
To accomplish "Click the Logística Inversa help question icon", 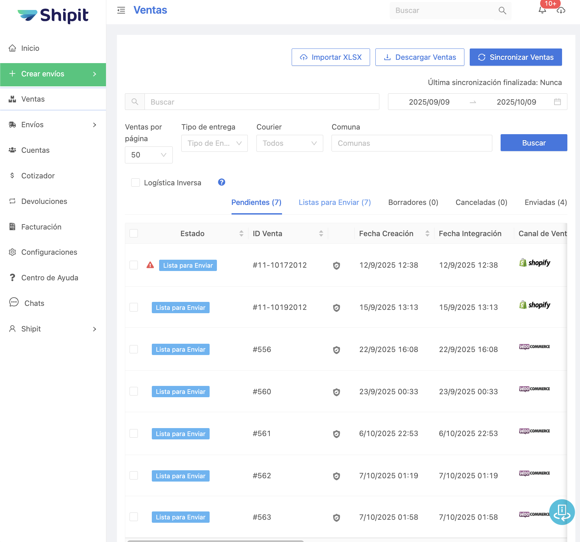I will click(222, 182).
